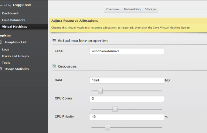Click the Resources chart icon
This screenshot has width=207, height=133.
(x=54, y=66)
